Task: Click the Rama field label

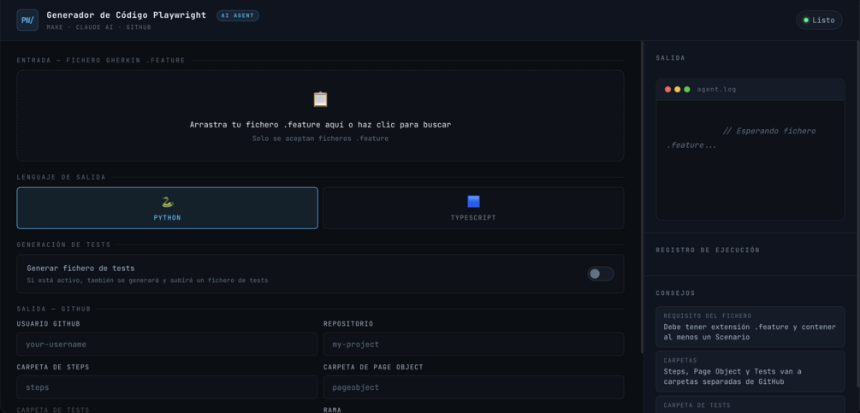Action: pos(332,410)
